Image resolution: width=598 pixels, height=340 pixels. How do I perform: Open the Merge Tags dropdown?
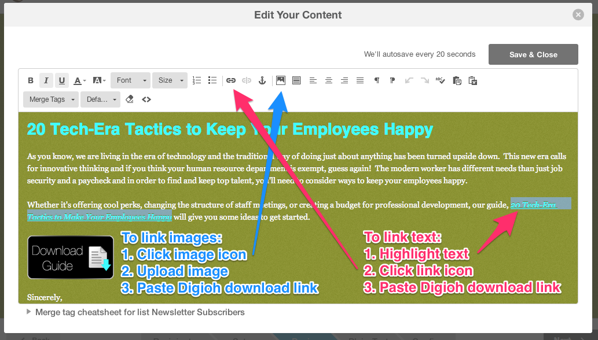pos(50,99)
